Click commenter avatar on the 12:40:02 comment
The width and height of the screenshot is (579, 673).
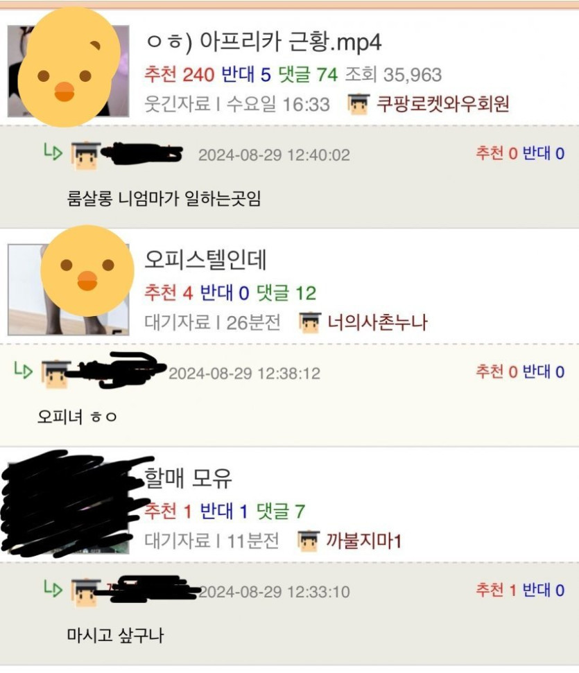pyautogui.click(x=85, y=155)
